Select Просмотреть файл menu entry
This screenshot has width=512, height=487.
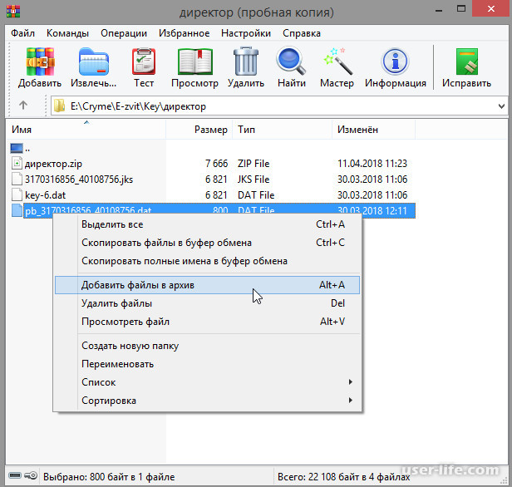tap(207, 322)
